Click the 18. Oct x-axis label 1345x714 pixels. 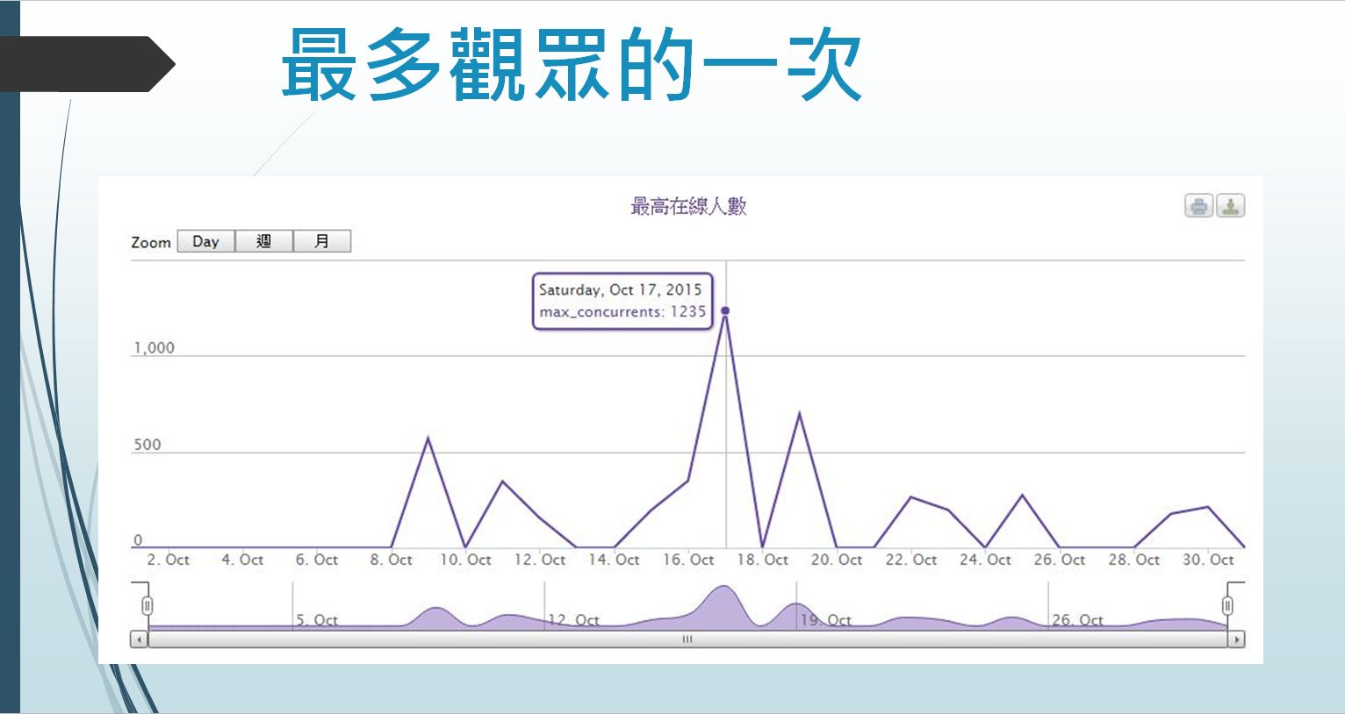[762, 560]
